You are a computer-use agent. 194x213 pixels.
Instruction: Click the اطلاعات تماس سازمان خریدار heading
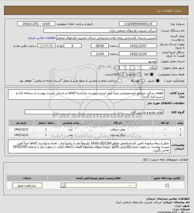point(168,199)
